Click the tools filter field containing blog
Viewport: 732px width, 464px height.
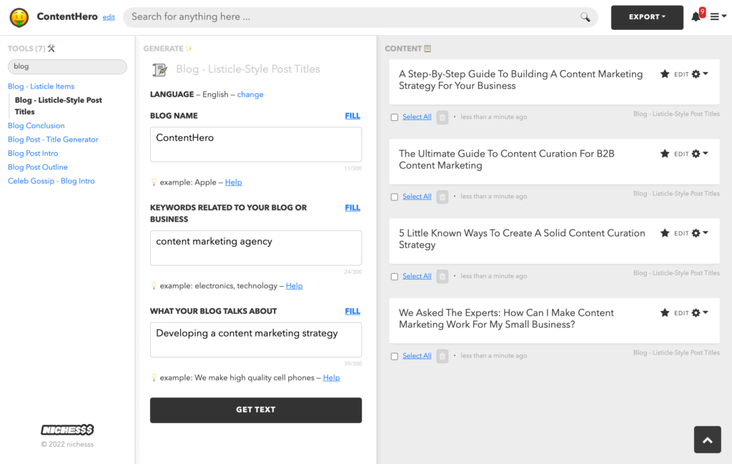click(x=67, y=66)
